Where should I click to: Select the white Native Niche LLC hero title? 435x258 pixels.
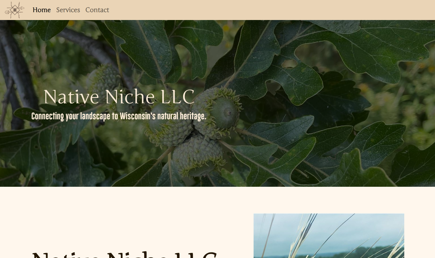[x=119, y=97]
